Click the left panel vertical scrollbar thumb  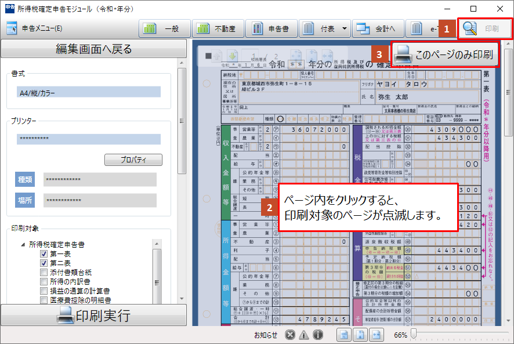coord(182,121)
